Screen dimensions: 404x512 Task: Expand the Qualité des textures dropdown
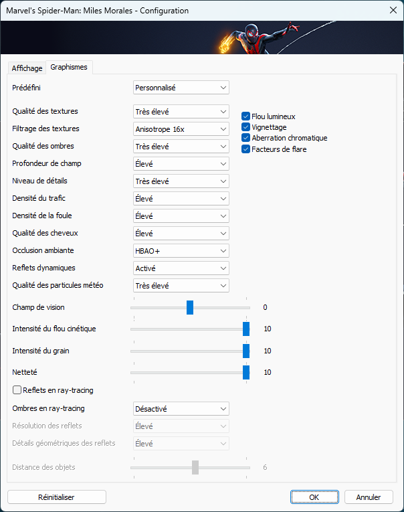click(x=181, y=112)
